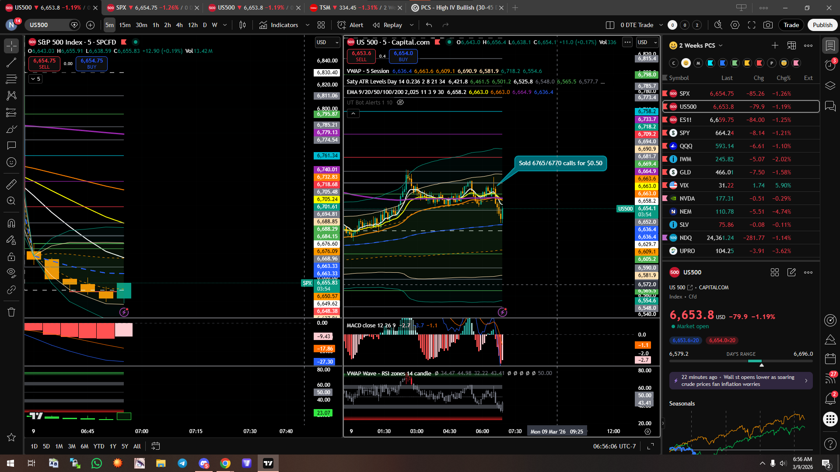Click the red color flag in the watchlist filter
This screenshot has height=472, width=840.
point(759,63)
